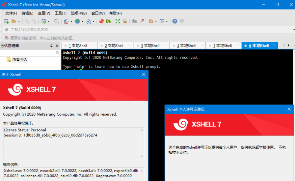Click the red Xmanager swirl toolbar icon
The image size is (295, 181).
(x=101, y=21)
